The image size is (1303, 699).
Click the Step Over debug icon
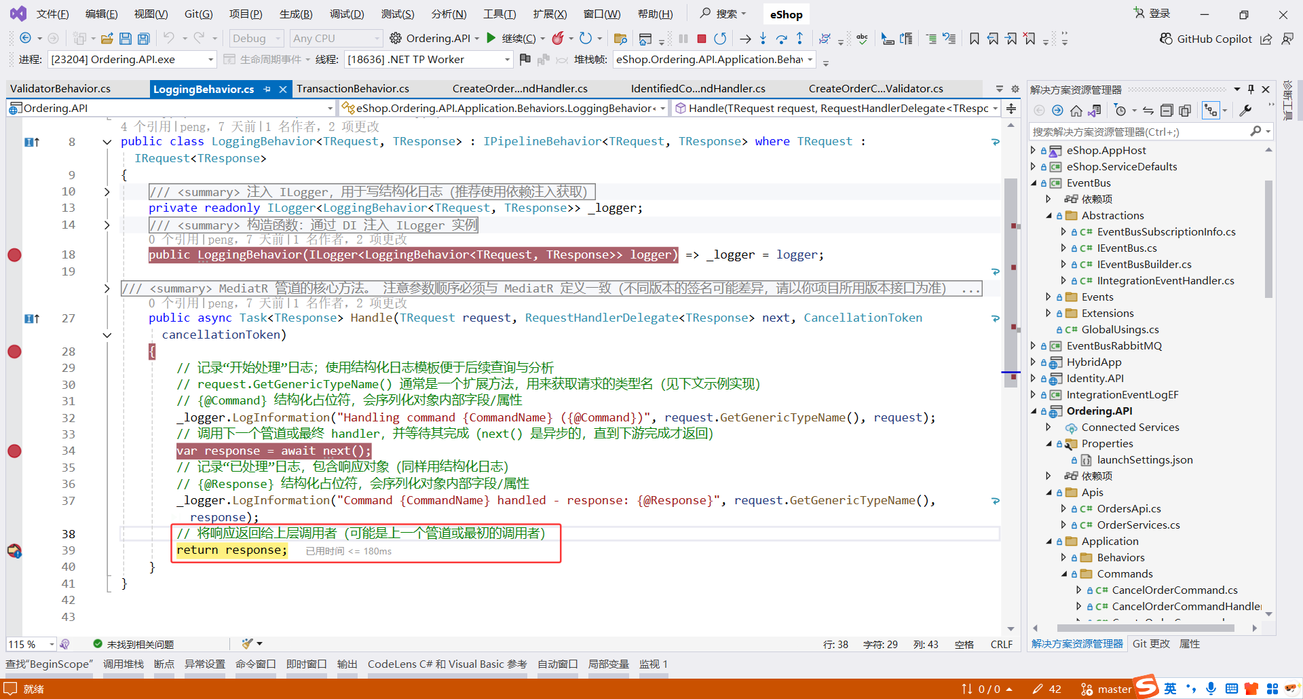click(782, 39)
